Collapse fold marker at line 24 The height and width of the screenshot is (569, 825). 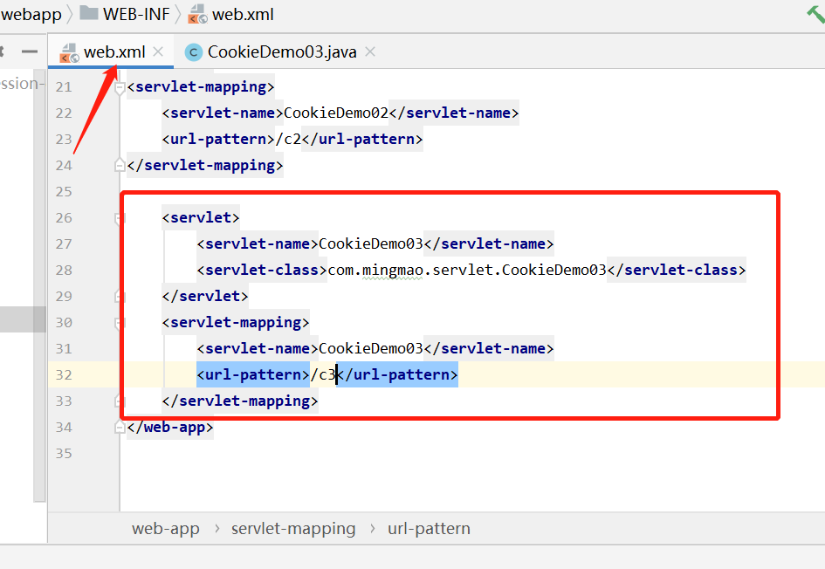[120, 165]
